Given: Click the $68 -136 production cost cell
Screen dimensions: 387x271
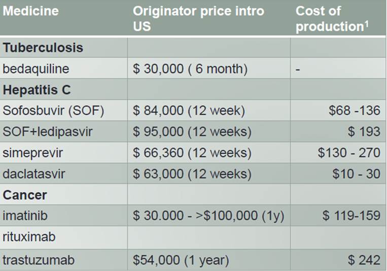Looking at the screenshot, I should pos(354,111).
